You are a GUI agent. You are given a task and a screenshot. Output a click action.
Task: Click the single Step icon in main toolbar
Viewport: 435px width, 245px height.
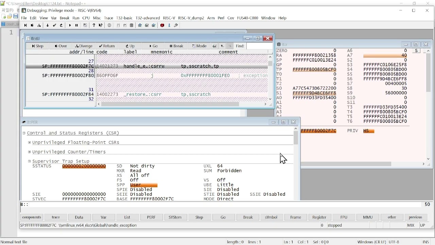(x=25, y=26)
